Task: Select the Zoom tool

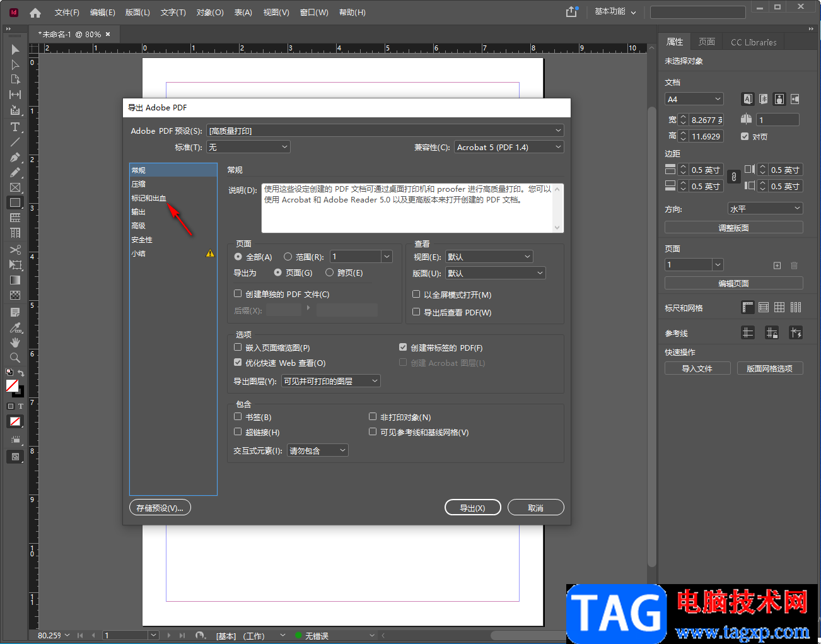Action: pos(15,358)
